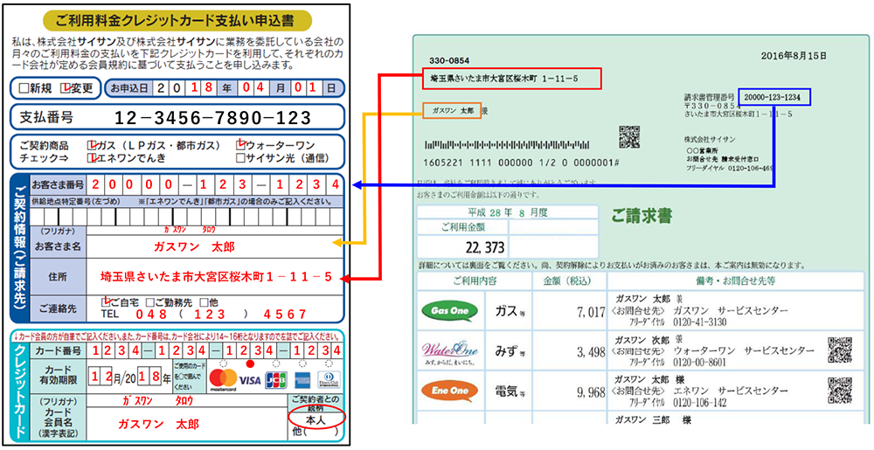Click the green Gas One logo

449,311
